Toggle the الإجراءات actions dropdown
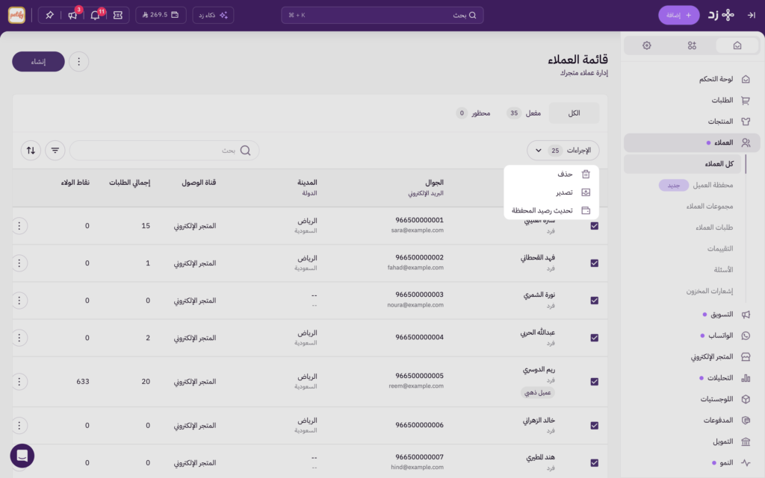This screenshot has width=765, height=478. (x=563, y=151)
